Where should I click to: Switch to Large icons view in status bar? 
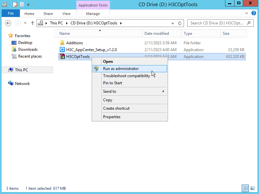(252, 188)
